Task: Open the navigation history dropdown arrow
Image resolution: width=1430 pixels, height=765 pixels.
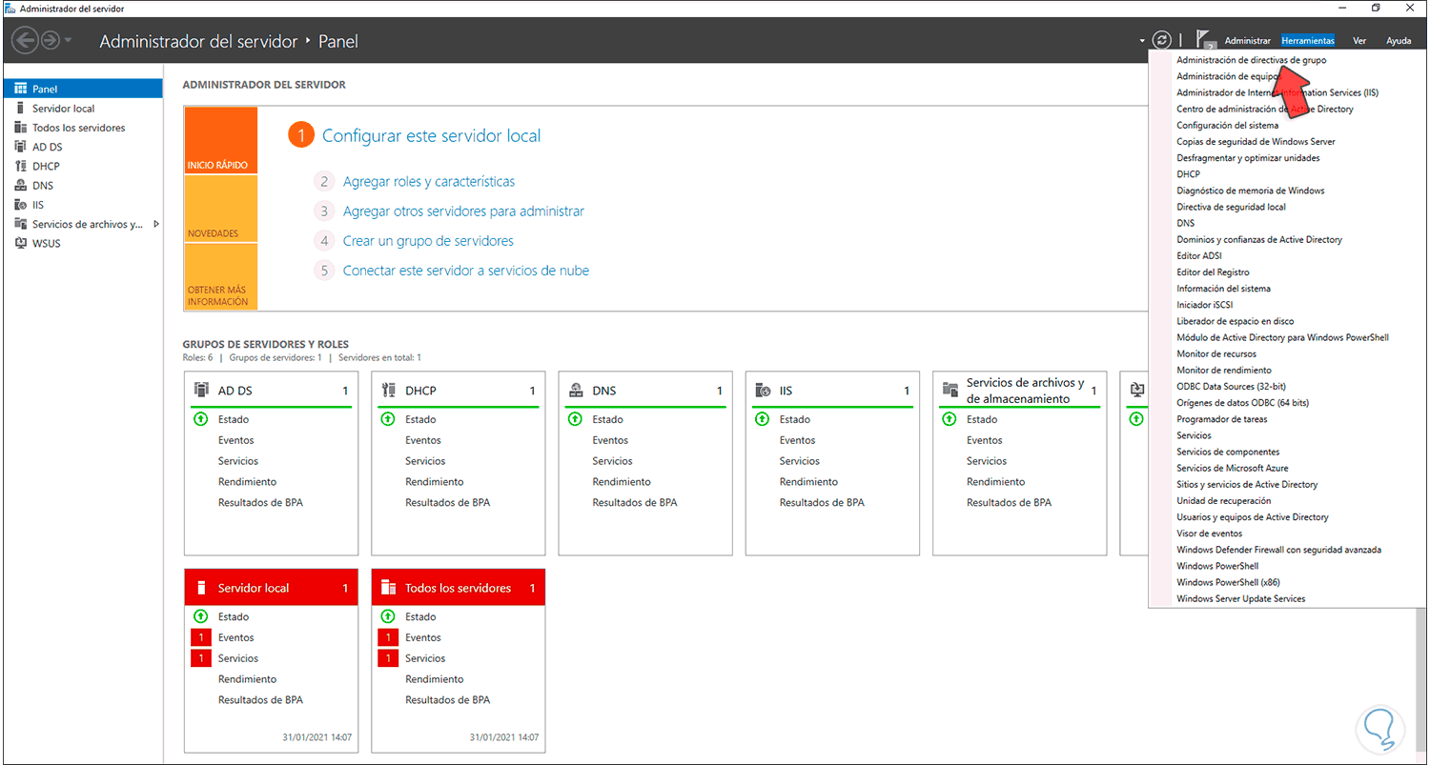Action: 68,41
